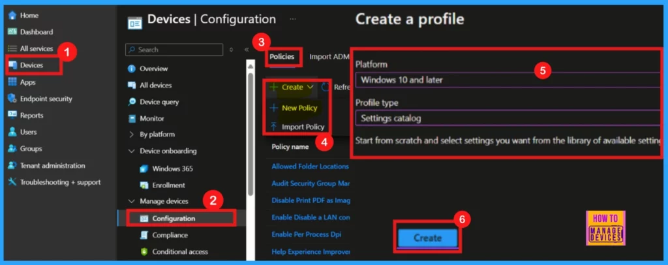Click the Device query icon

click(132, 102)
